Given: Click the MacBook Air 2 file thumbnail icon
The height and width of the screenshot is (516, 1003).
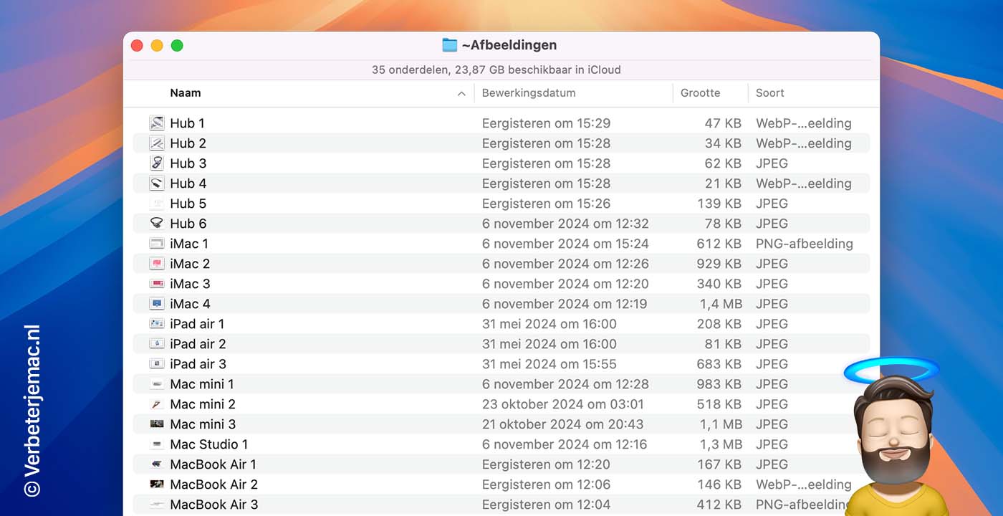Looking at the screenshot, I should (x=157, y=484).
